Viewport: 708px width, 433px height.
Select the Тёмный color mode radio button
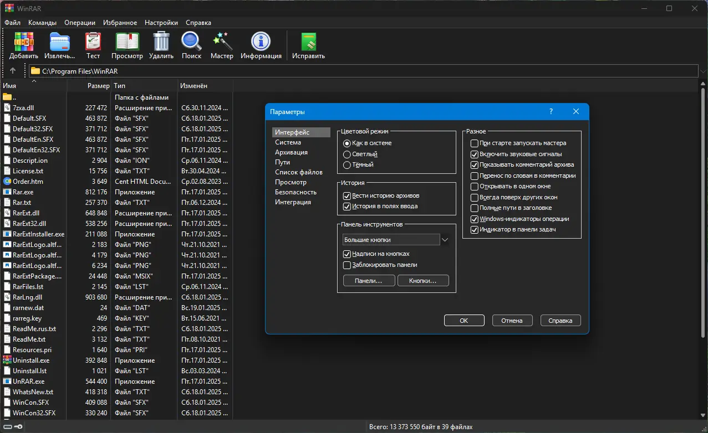347,164
